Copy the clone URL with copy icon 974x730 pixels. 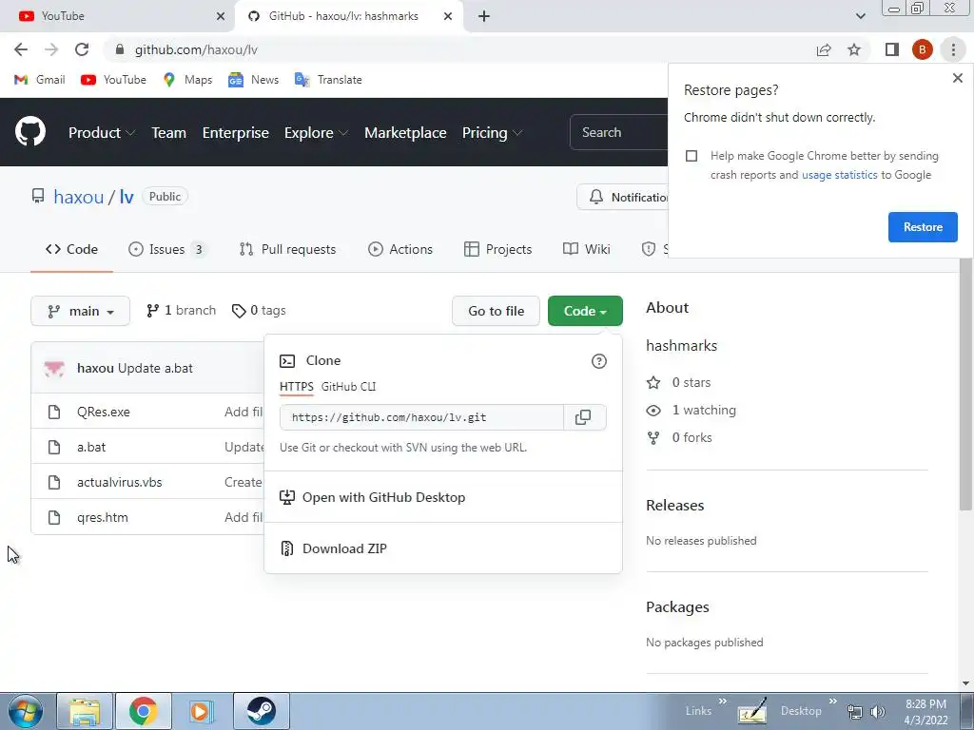(583, 417)
